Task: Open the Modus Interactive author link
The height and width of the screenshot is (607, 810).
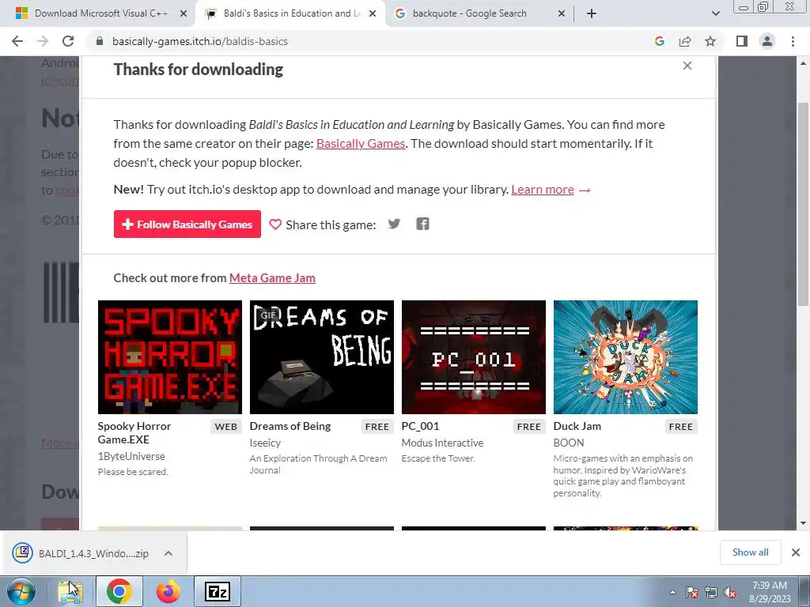Action: pyautogui.click(x=442, y=443)
